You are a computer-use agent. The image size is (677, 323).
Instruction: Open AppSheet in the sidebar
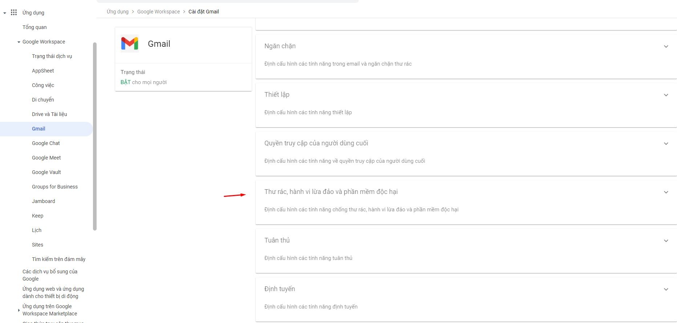pos(43,71)
